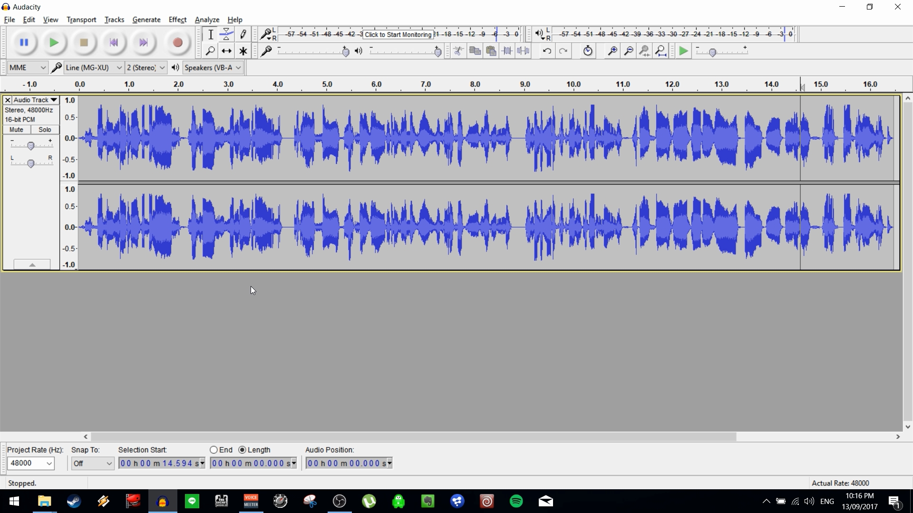Viewport: 913px width, 513px height.
Task: Skip to end of the track
Action: (x=144, y=43)
